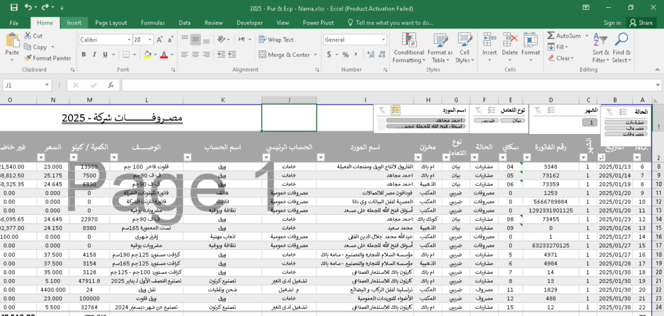This screenshot has height=316, width=664.
Task: Toggle Align Right horizontal alignment
Action: pos(206,54)
